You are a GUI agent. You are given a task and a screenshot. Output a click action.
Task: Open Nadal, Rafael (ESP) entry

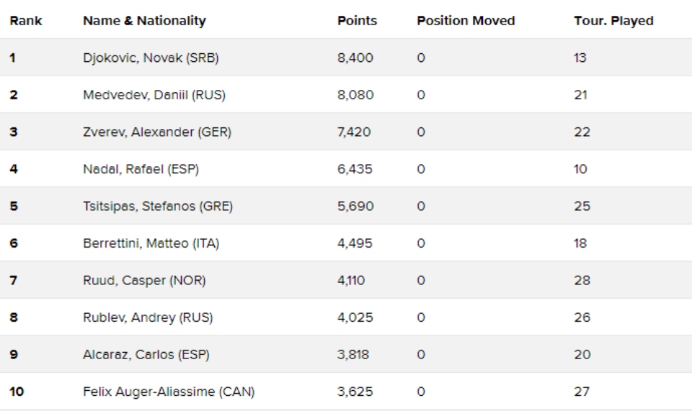140,169
